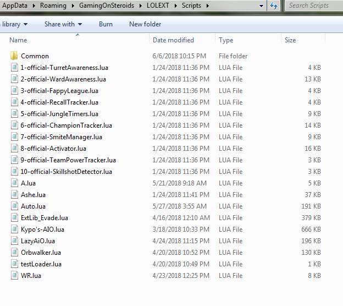Click the Burn toolbar button
The width and height of the screenshot is (343, 306).
[106, 24]
